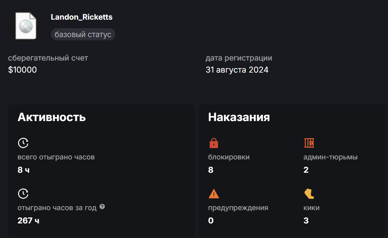Click the 267 ч yearly hours value
Viewport: 388px width, 238px height.
(28, 221)
